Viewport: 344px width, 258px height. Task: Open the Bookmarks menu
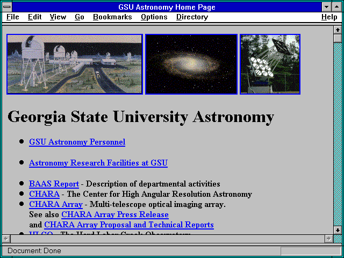(x=112, y=17)
